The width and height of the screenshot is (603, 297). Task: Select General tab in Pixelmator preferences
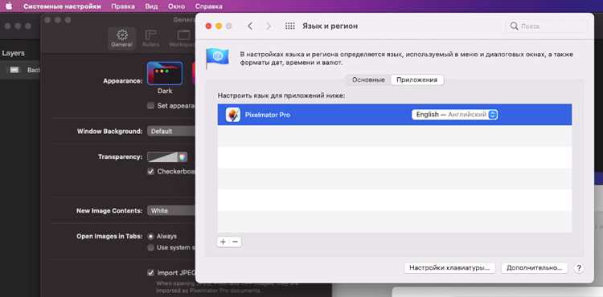[x=122, y=39]
